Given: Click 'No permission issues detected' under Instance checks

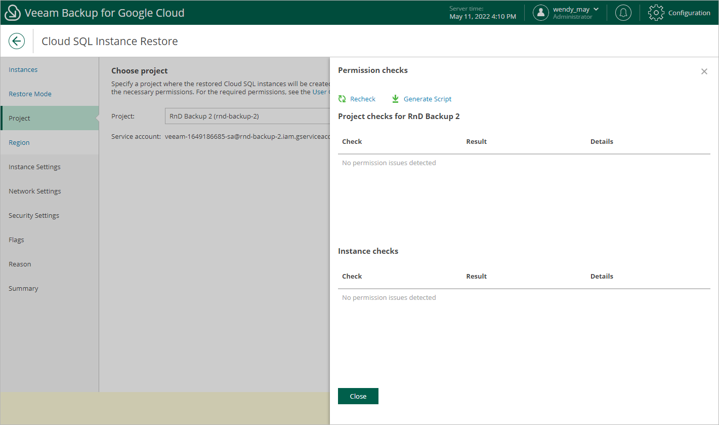Looking at the screenshot, I should 389,297.
